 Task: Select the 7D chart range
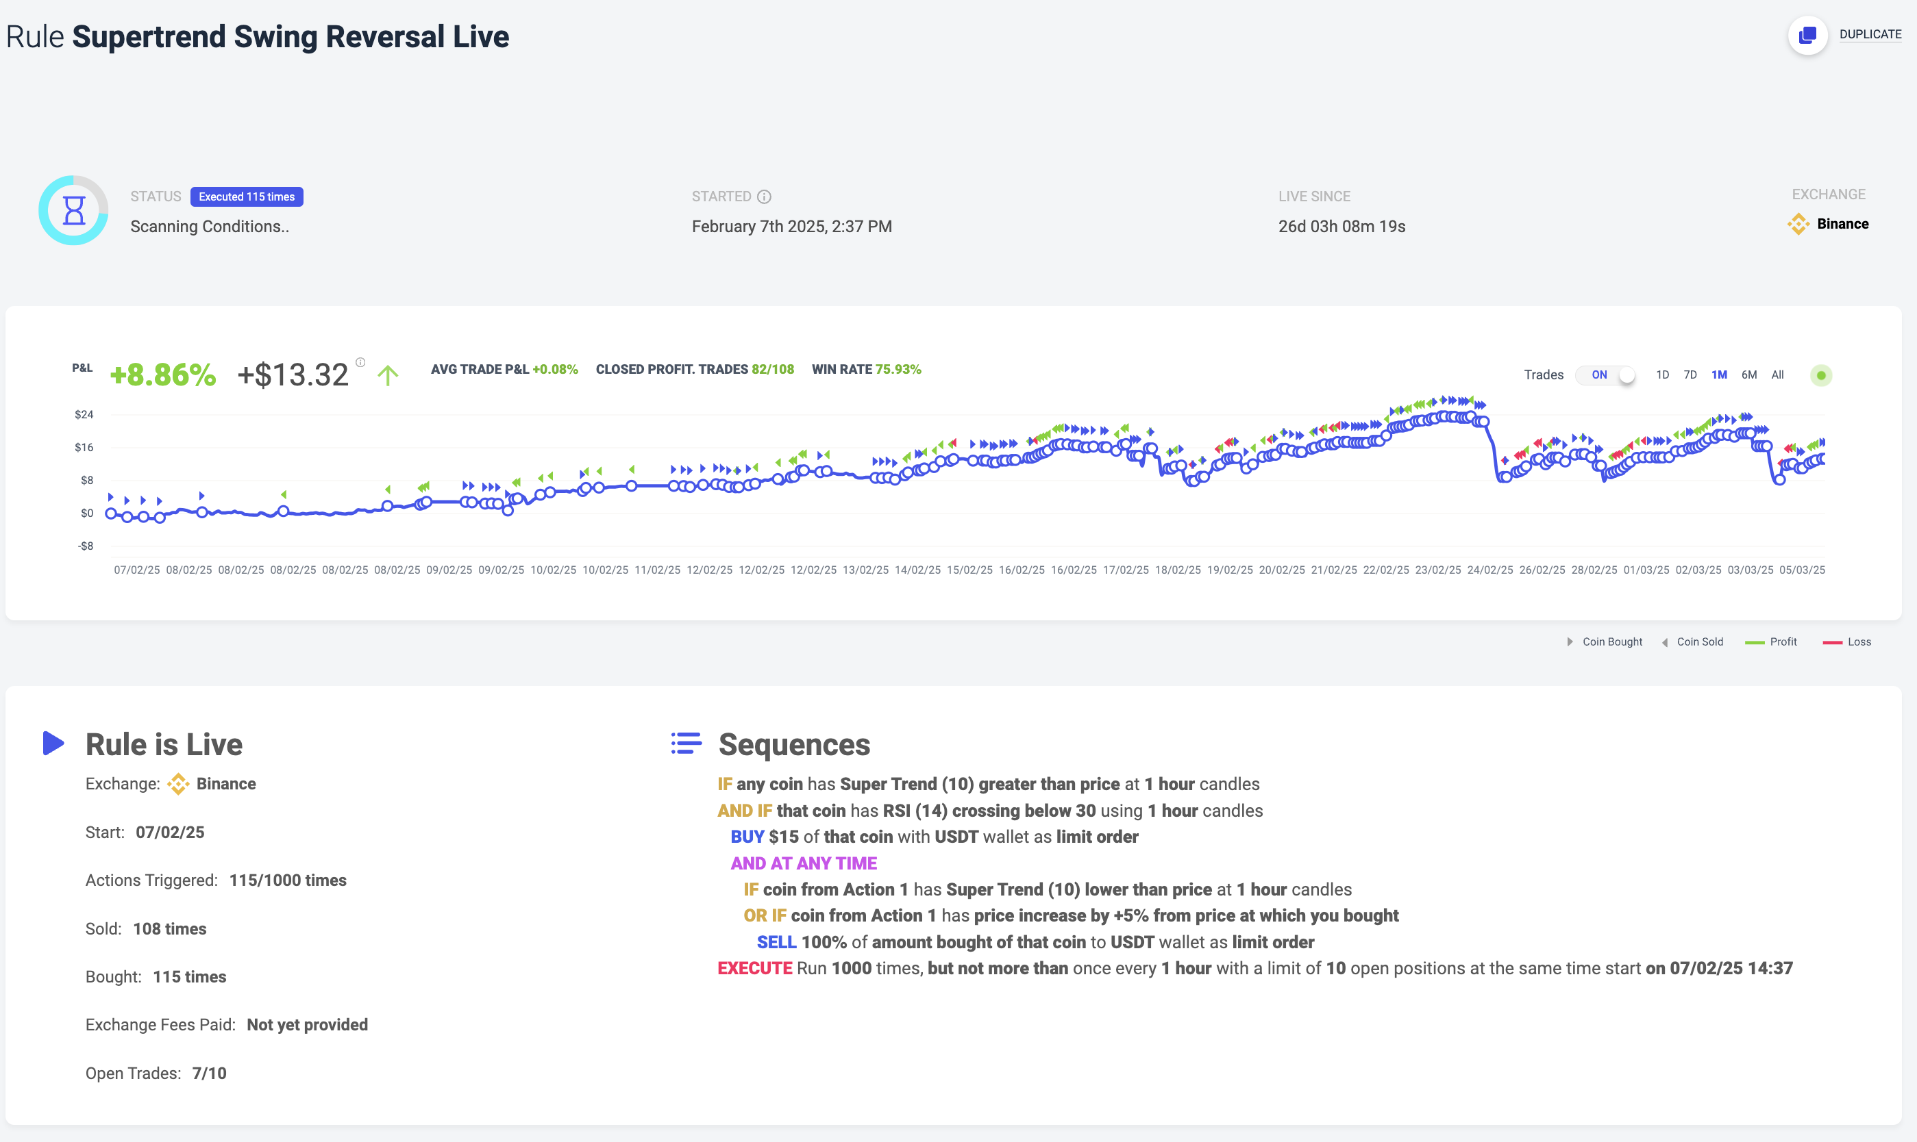pyautogui.click(x=1690, y=375)
